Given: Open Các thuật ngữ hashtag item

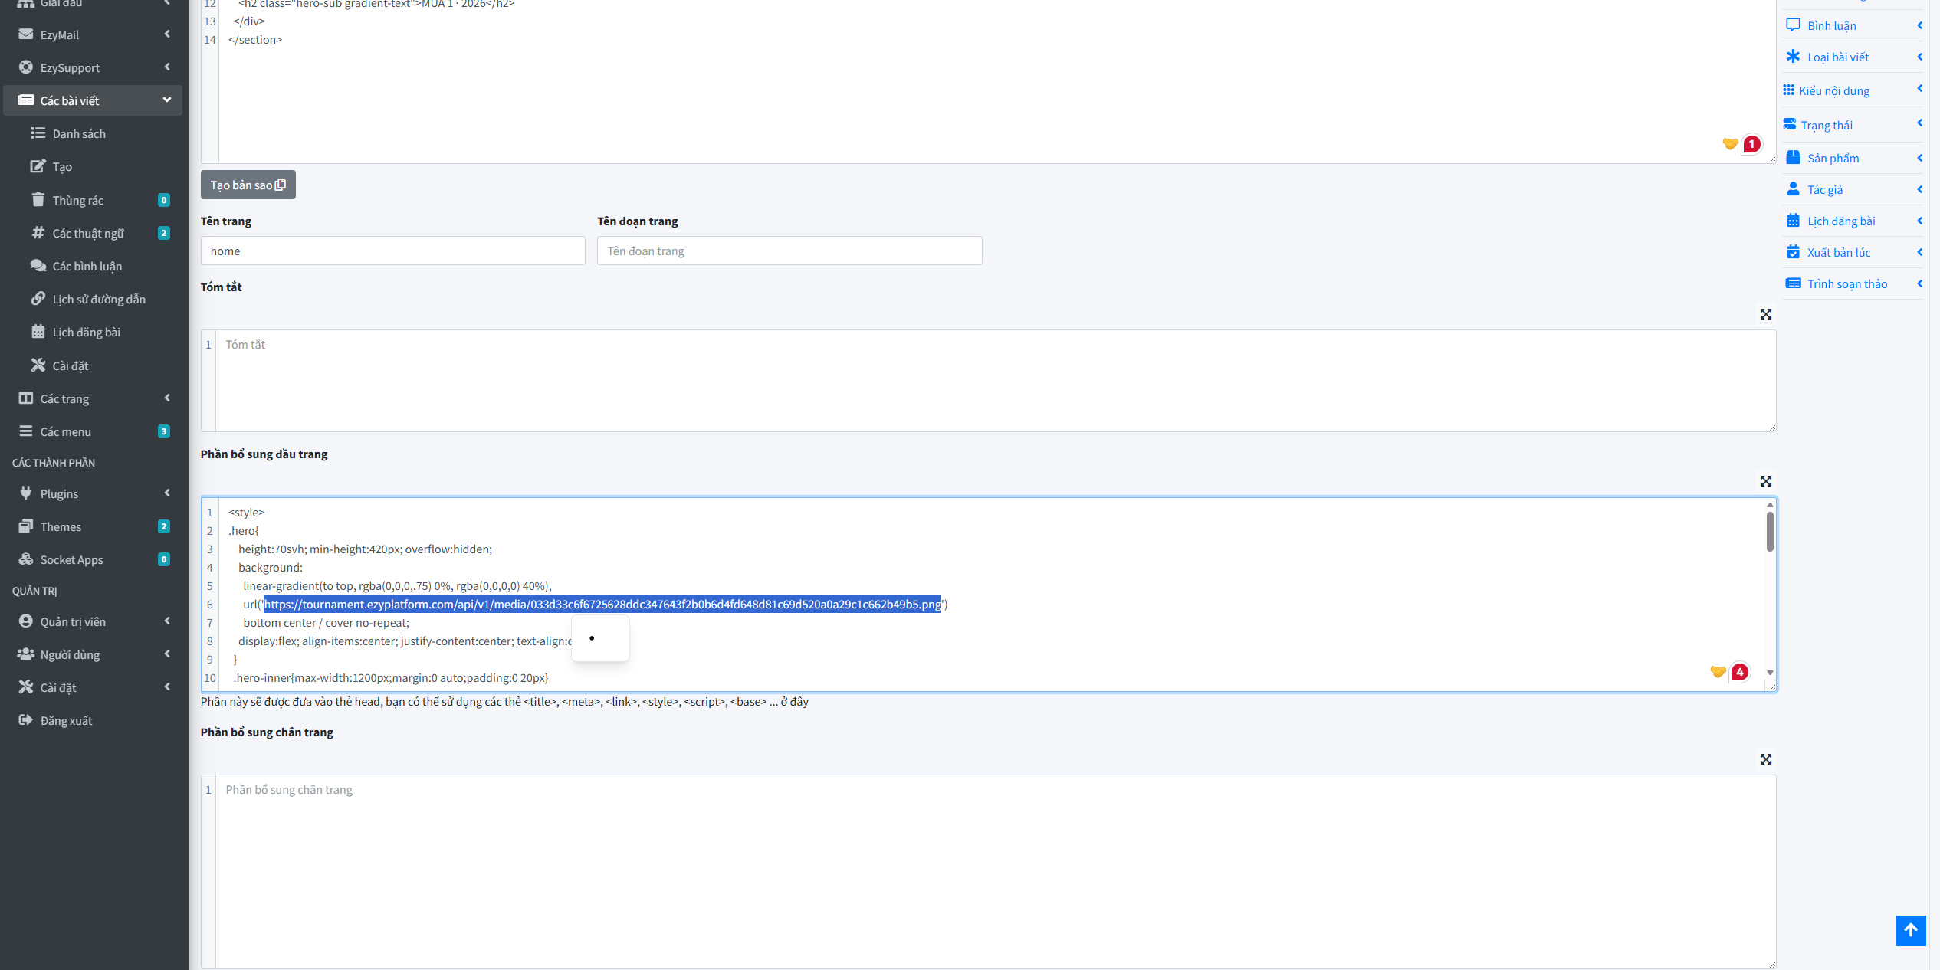Looking at the screenshot, I should pos(87,233).
